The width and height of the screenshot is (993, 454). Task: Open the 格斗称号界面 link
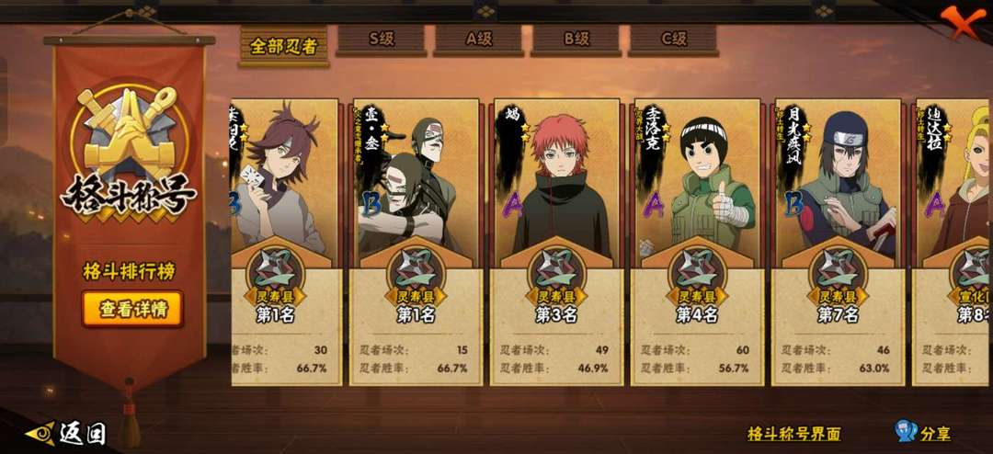coord(793,434)
